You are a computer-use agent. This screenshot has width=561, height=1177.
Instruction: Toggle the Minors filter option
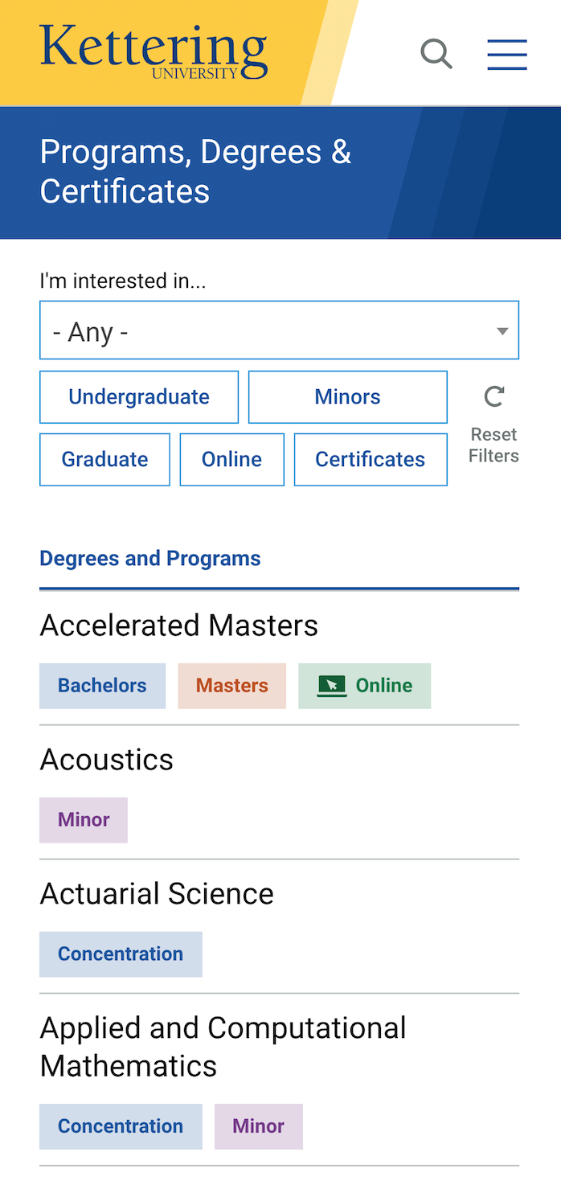point(347,396)
